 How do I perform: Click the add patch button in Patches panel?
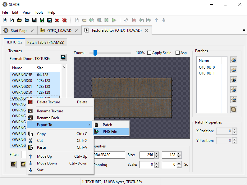[x=234, y=60]
